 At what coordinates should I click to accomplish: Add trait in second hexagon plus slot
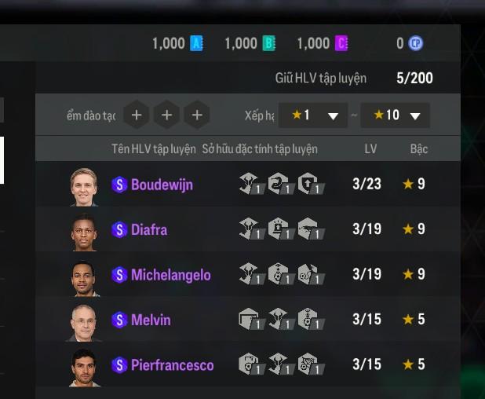[x=166, y=115]
